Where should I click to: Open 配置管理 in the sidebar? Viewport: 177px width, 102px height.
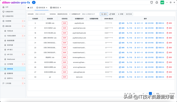tap(13, 73)
